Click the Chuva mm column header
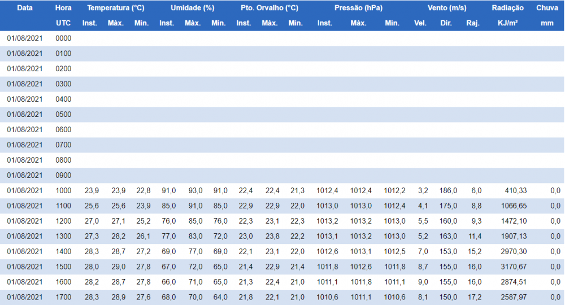Image resolution: width=565 pixels, height=305 pixels. [547, 15]
